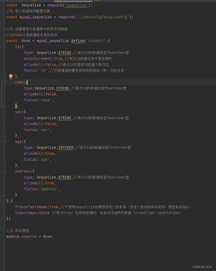Click allowNull:true in the age block
This screenshot has height=271, width=216.
(39, 154)
